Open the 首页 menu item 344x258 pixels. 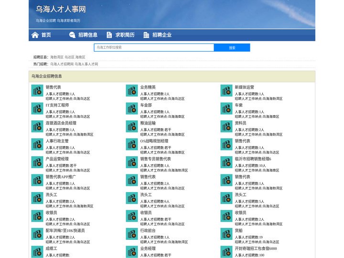[46, 35]
